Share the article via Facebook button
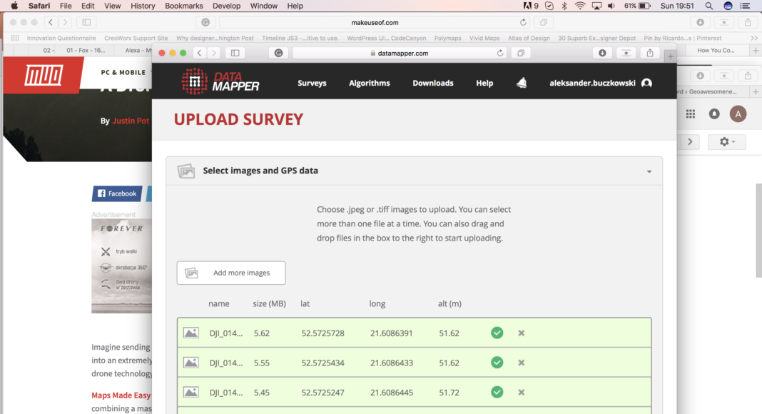This screenshot has width=762, height=414. (x=117, y=193)
